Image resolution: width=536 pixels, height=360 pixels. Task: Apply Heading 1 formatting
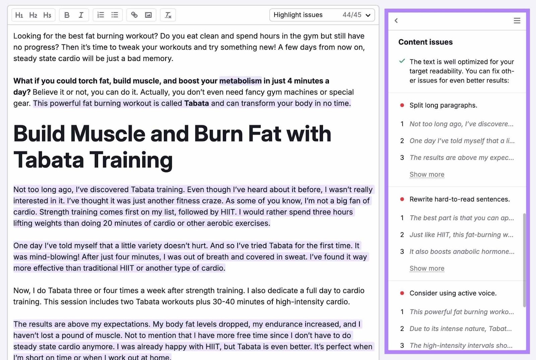19,15
